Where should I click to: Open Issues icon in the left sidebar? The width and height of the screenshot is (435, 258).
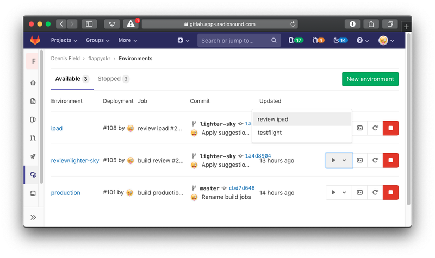pyautogui.click(x=33, y=119)
